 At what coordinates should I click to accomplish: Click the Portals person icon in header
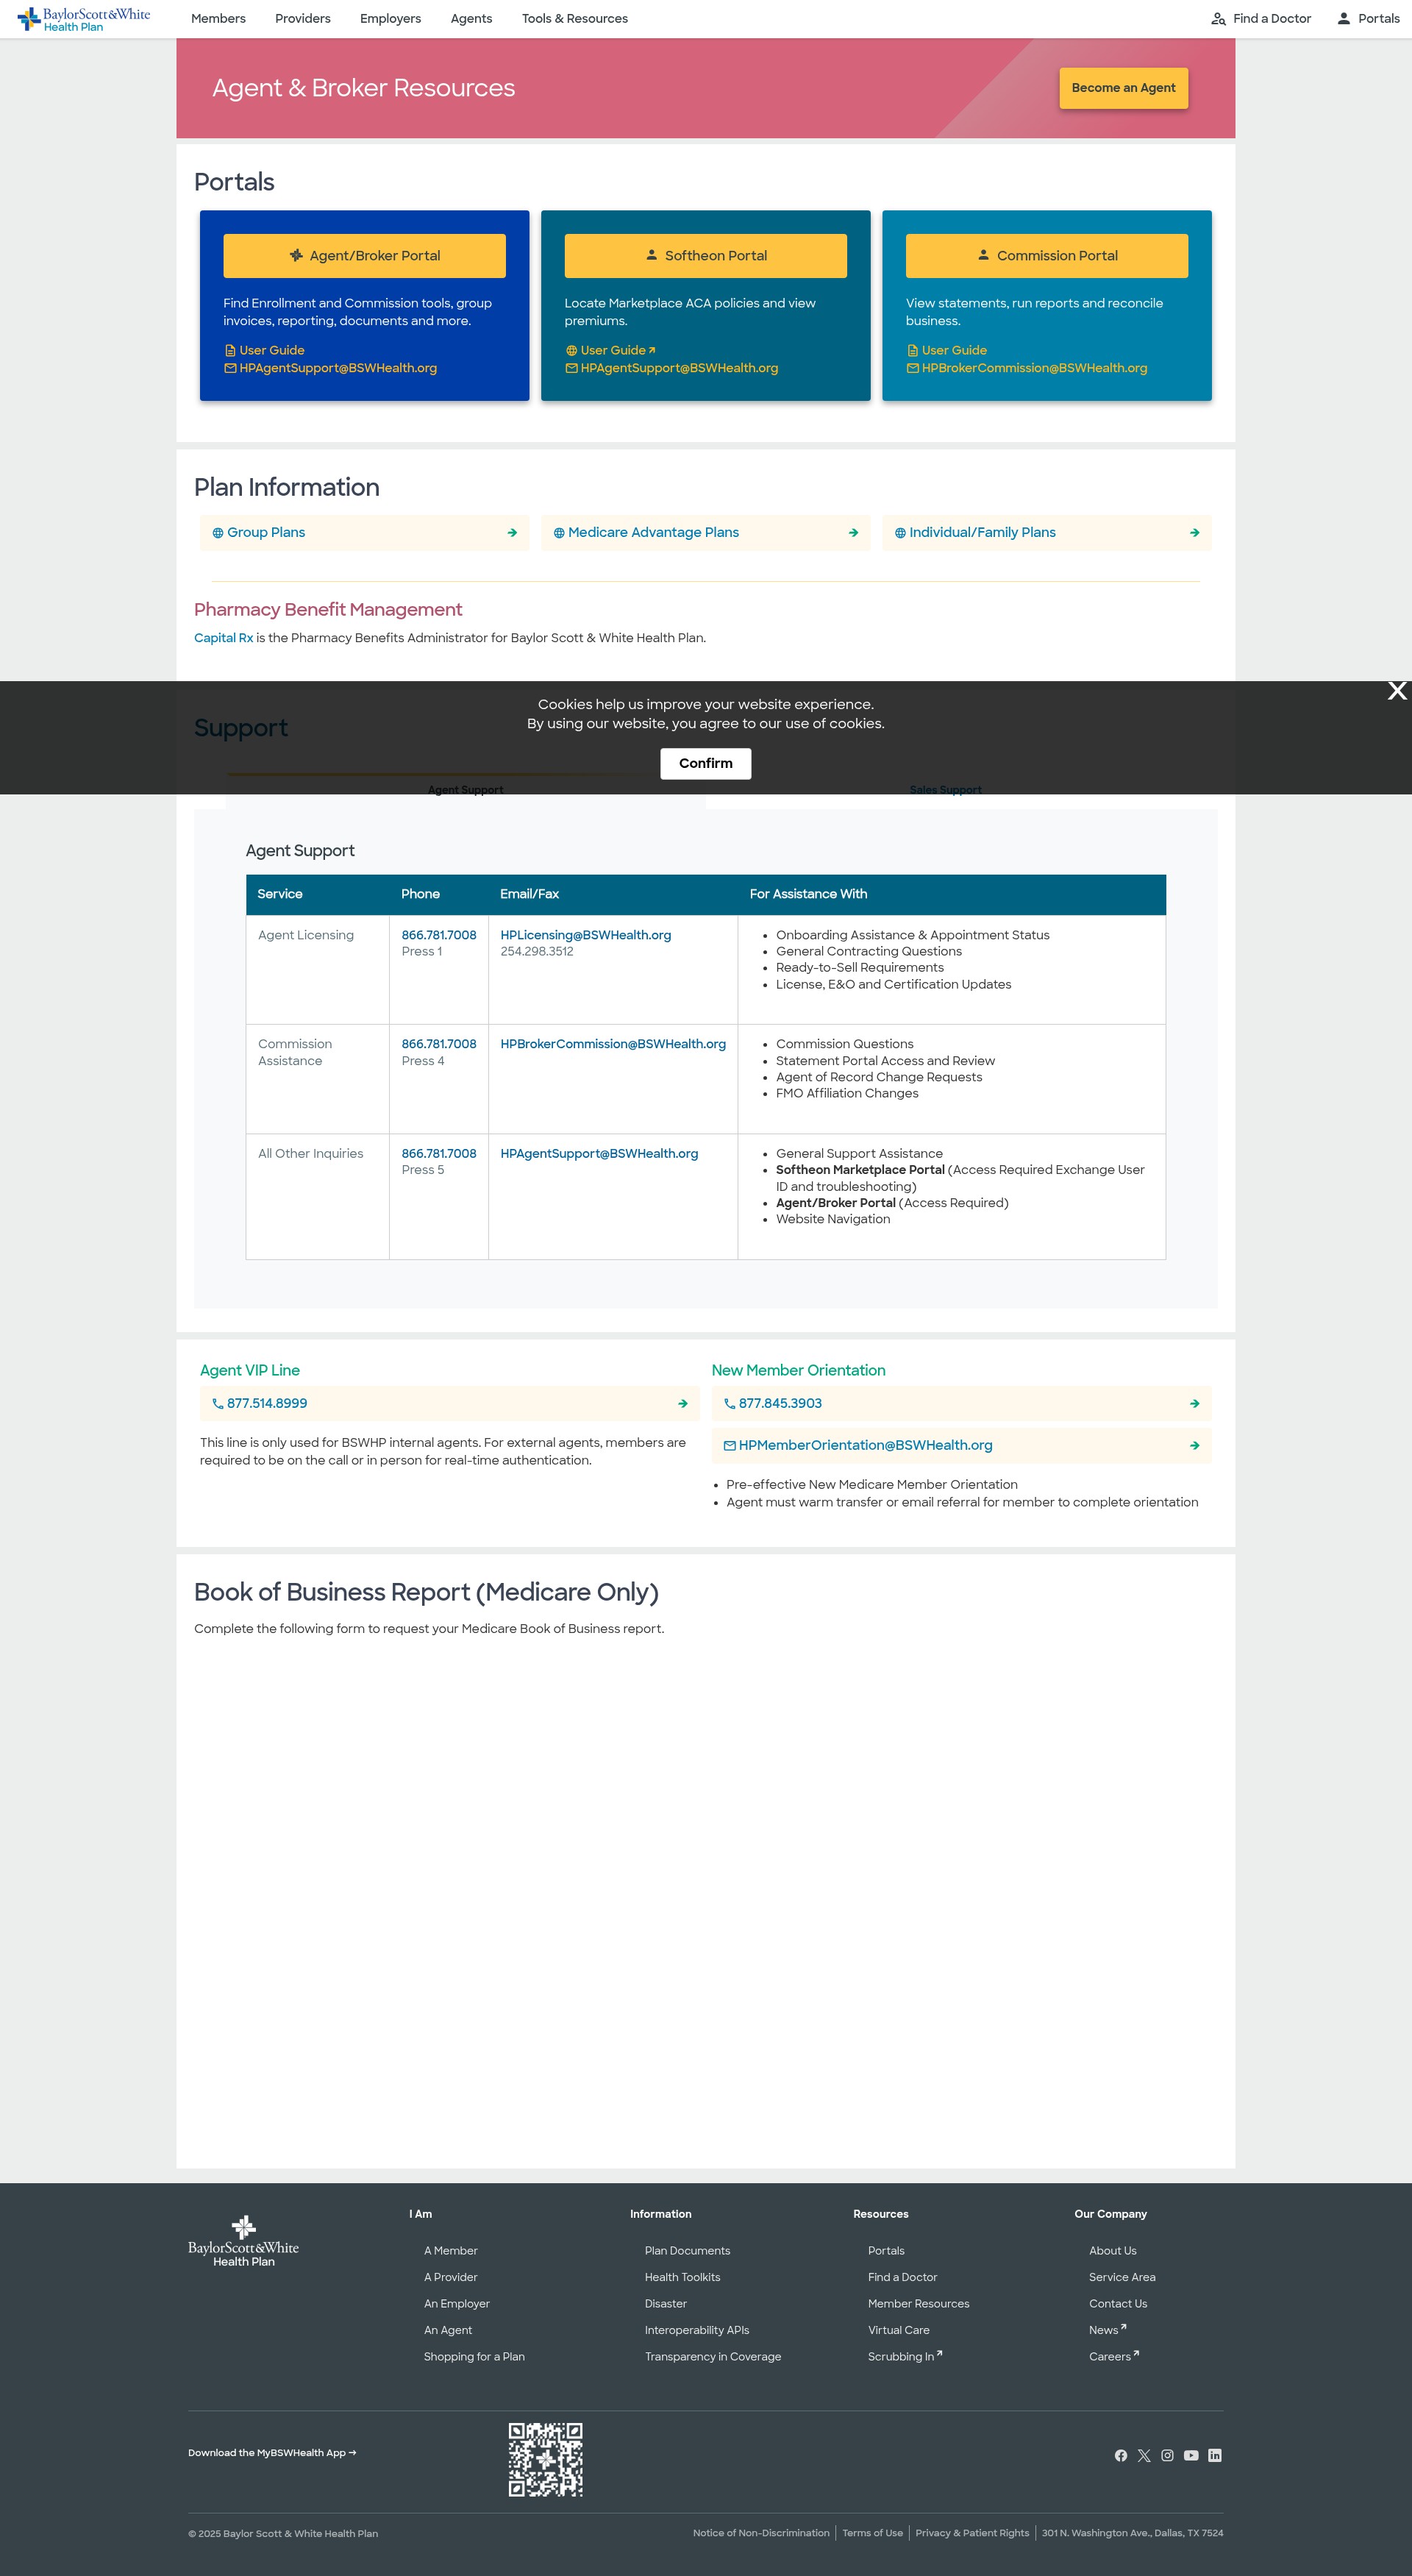1344,19
